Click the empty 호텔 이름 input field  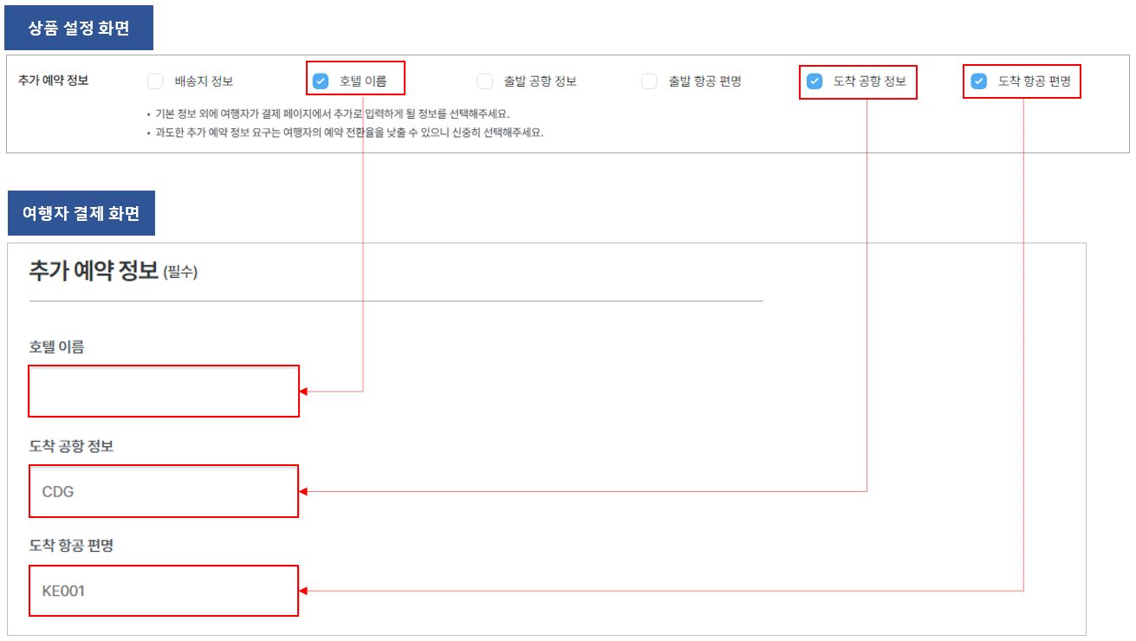(164, 392)
